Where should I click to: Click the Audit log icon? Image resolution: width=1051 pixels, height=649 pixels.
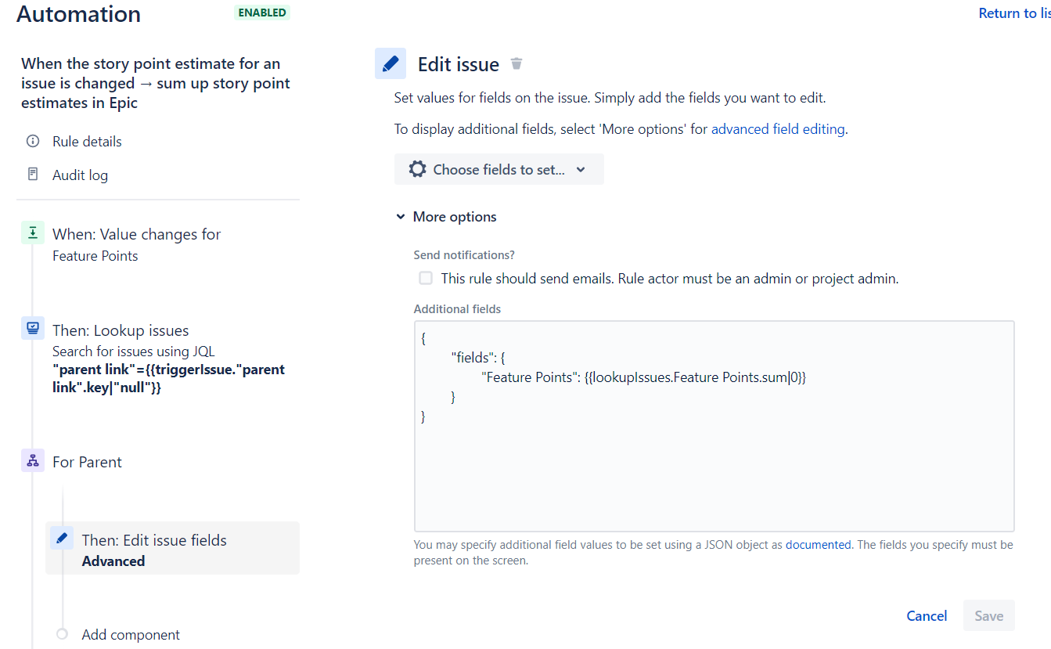(32, 175)
